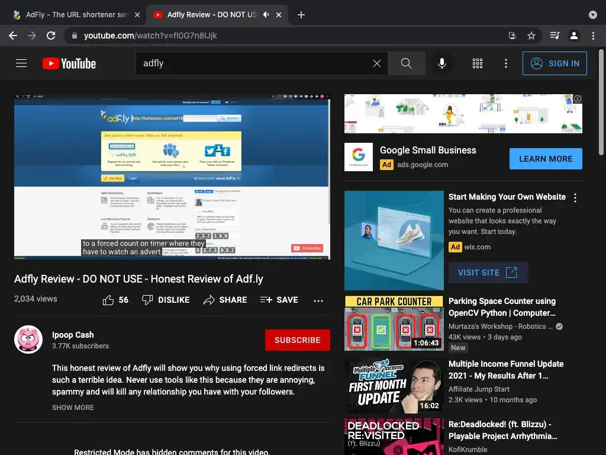The image size is (606, 455).
Task: Open the Wix ad thumbnail
Action: (x=394, y=241)
